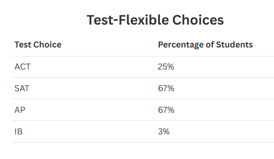Select the 67% value in AP row
The width and height of the screenshot is (274, 159).
pyautogui.click(x=166, y=110)
